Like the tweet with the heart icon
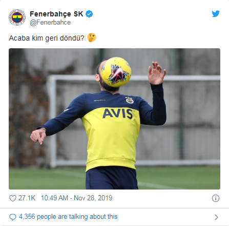 click(13, 198)
